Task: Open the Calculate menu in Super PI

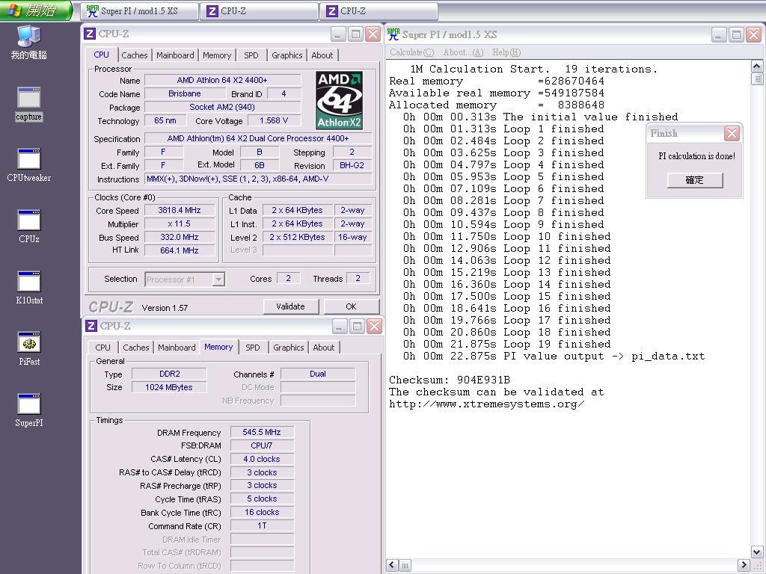Action: pyautogui.click(x=412, y=52)
